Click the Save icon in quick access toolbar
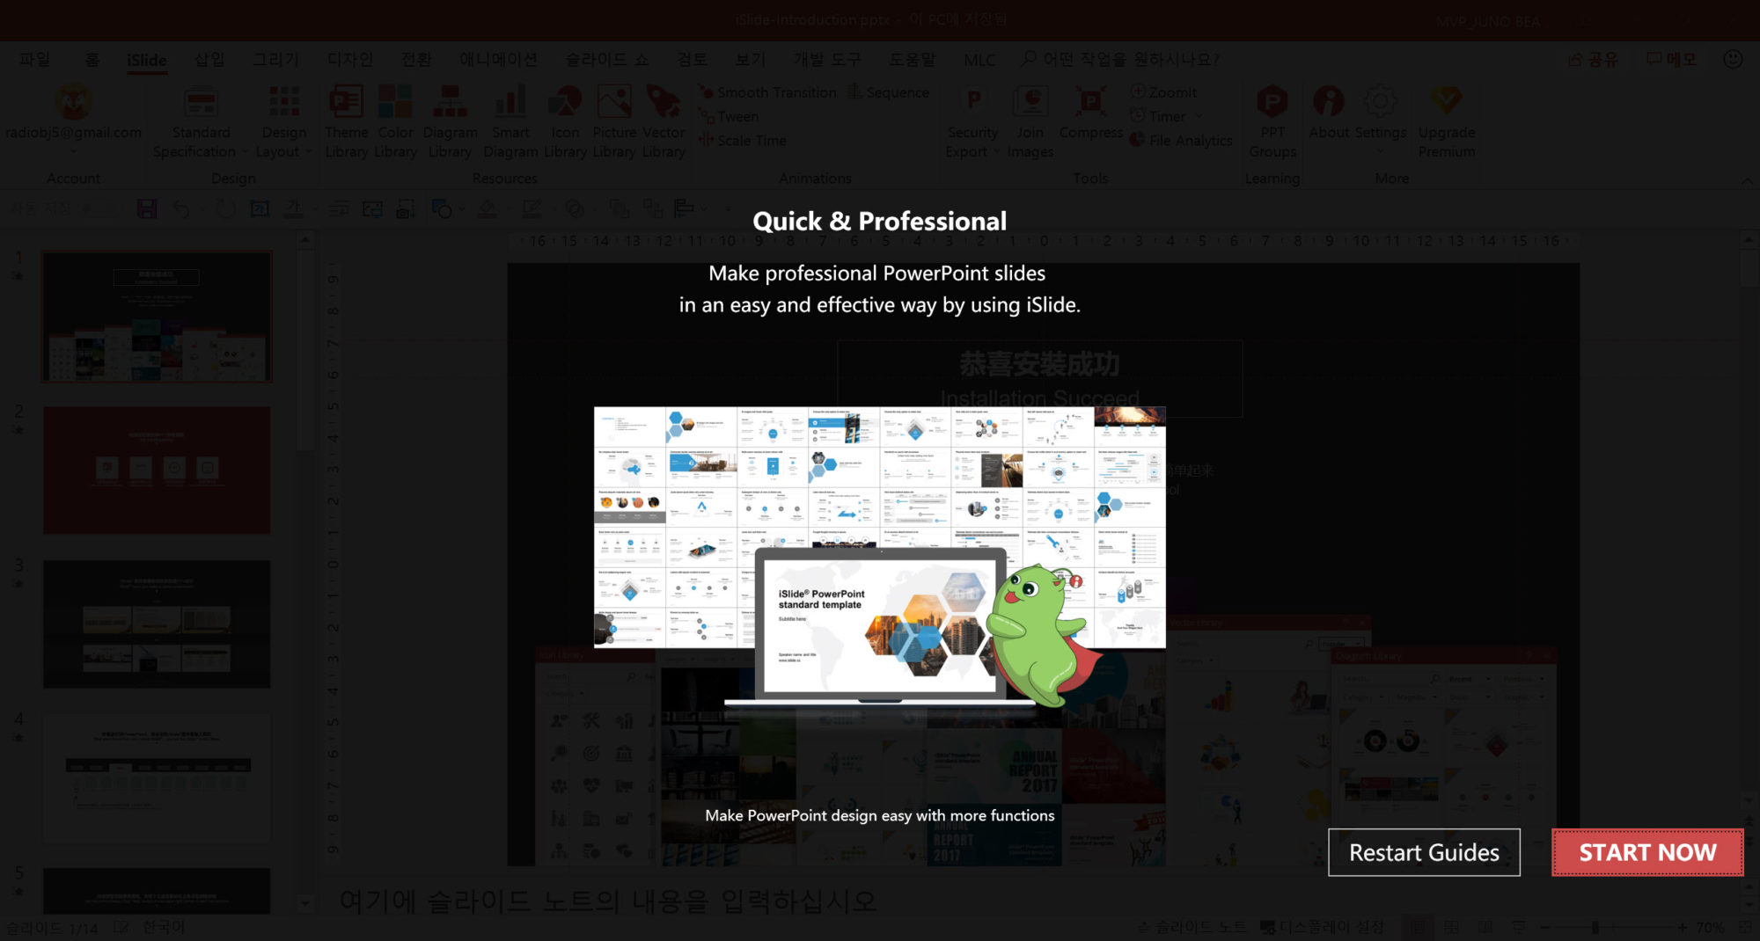 pyautogui.click(x=147, y=209)
